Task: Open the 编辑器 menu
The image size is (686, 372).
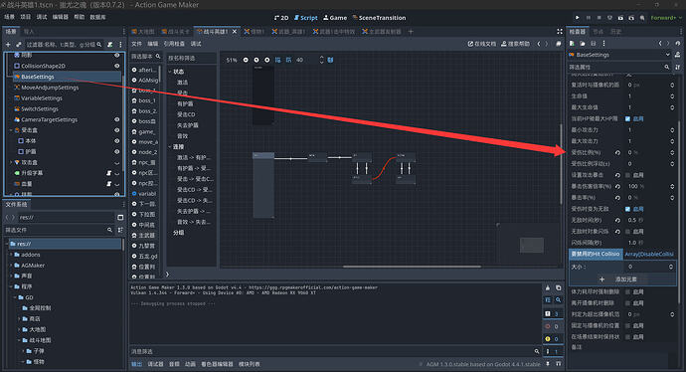Action: click(61, 17)
